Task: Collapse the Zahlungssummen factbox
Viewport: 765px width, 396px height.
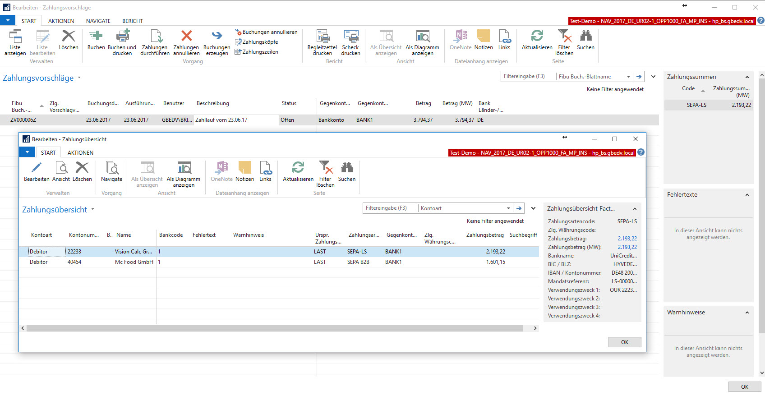Action: click(x=747, y=77)
